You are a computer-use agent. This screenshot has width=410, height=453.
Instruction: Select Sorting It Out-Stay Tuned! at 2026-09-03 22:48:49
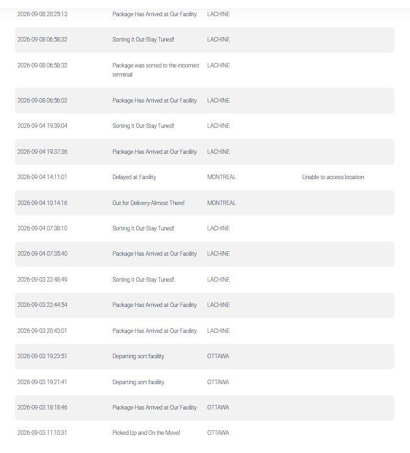coord(143,280)
